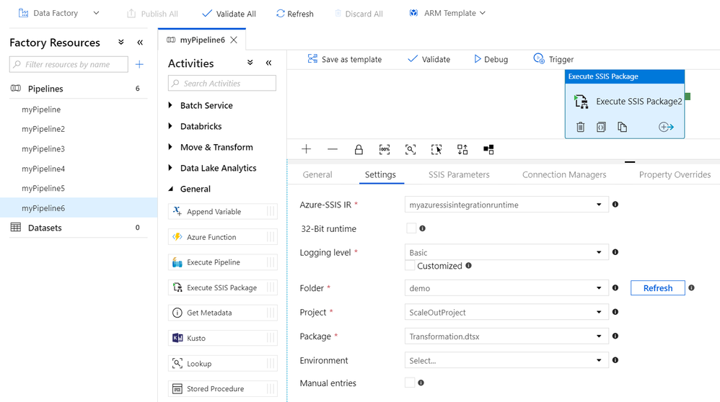Show info for 32-Bit runtime option

click(x=423, y=228)
